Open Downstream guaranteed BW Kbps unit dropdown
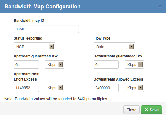This screenshot has height=115, width=166. click(x=134, y=64)
